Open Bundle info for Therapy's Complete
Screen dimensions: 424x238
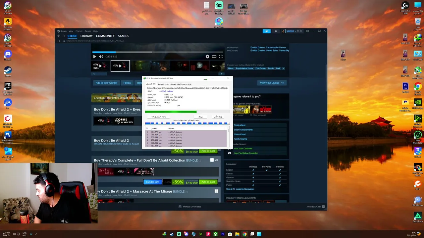(153, 182)
